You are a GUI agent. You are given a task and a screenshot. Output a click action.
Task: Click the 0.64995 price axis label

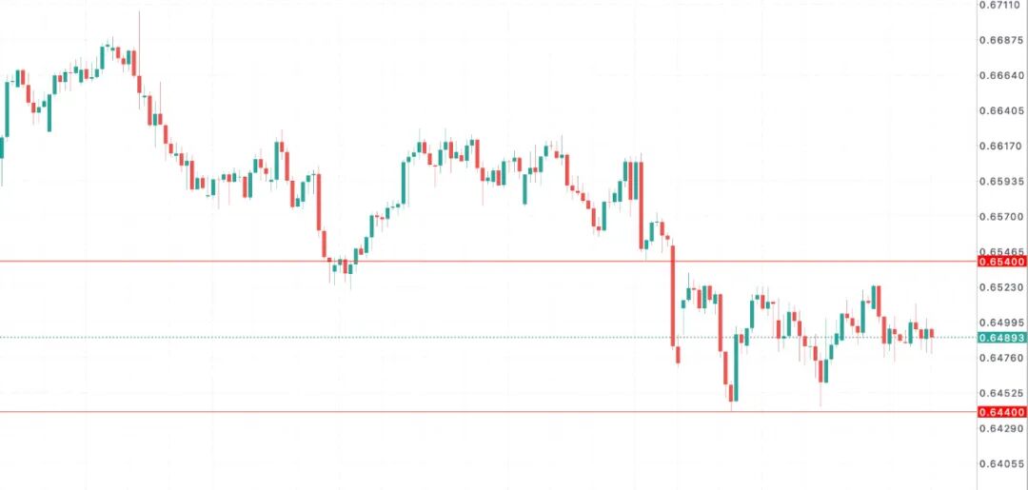point(1001,322)
